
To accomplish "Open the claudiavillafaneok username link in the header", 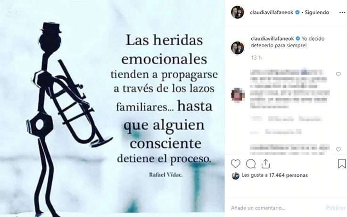I will [x=272, y=12].
